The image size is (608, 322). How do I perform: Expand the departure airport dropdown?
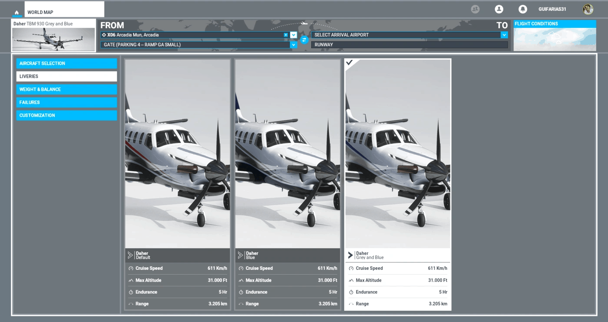click(x=293, y=35)
